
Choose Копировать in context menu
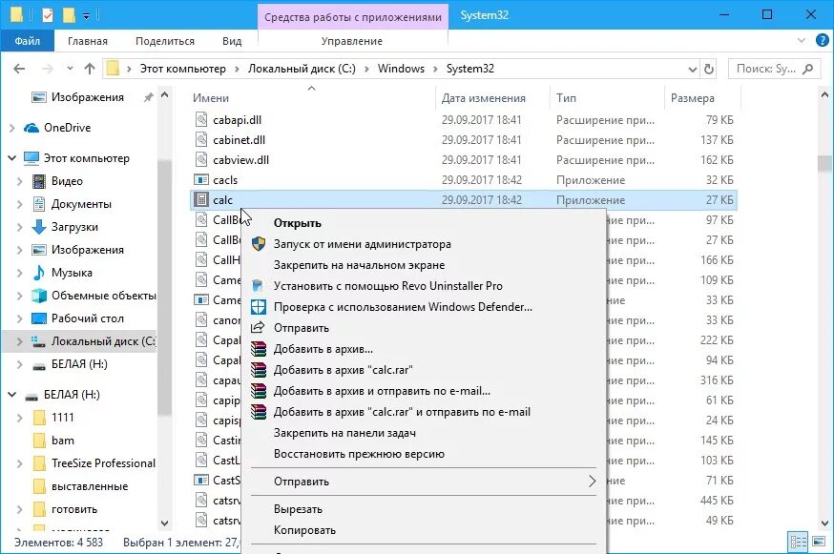click(304, 530)
